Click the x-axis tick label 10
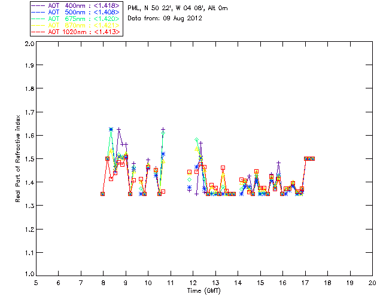 148,283
